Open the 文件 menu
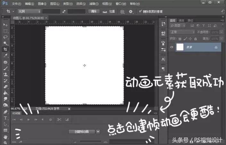The image size is (226, 145). pyautogui.click(x=16, y=4)
